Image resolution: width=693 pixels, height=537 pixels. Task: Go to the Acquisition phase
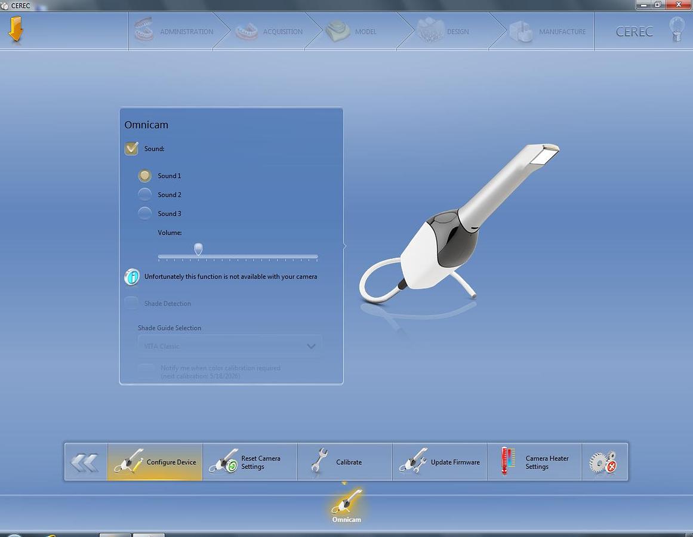tap(269, 31)
